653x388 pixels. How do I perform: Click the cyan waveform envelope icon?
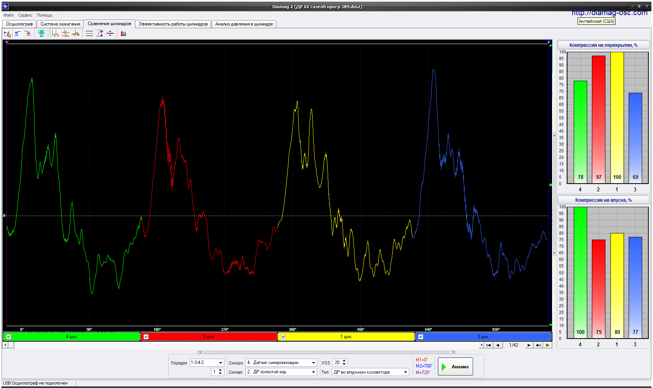[41, 34]
